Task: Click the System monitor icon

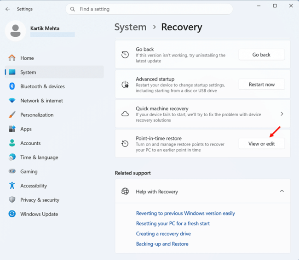Action: (x=12, y=72)
